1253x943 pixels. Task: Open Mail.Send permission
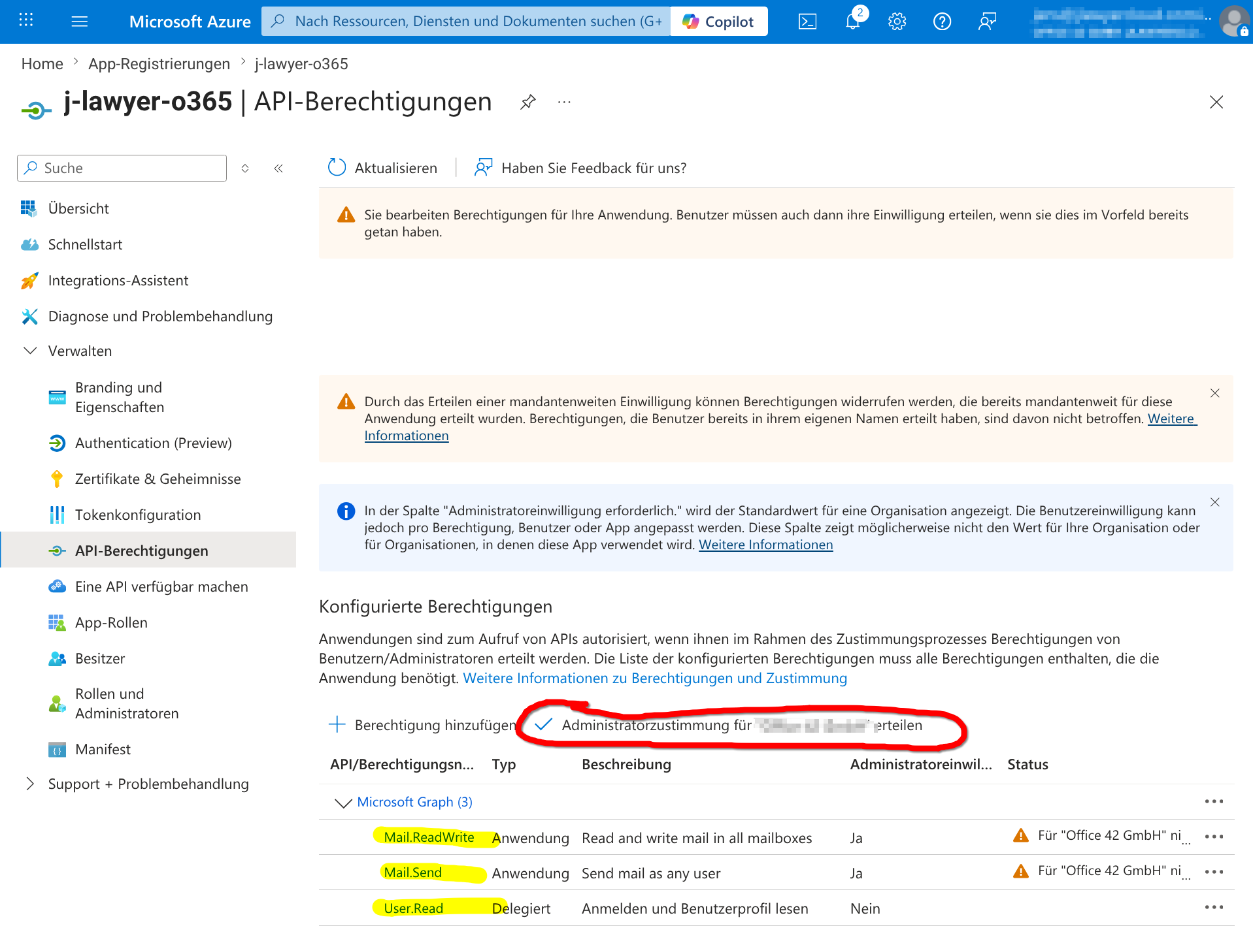coord(412,872)
